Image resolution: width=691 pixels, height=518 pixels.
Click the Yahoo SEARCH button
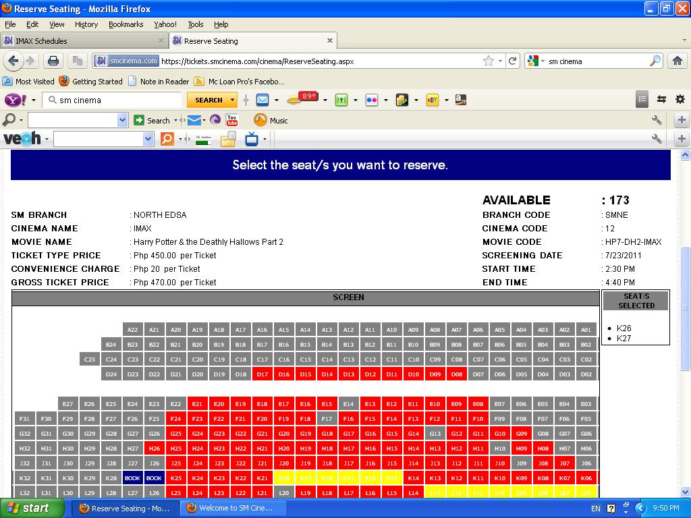coord(208,100)
